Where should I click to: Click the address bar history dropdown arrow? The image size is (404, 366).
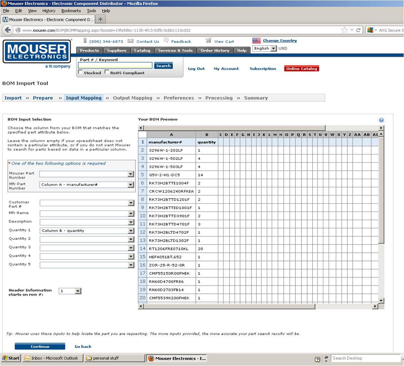(x=352, y=30)
